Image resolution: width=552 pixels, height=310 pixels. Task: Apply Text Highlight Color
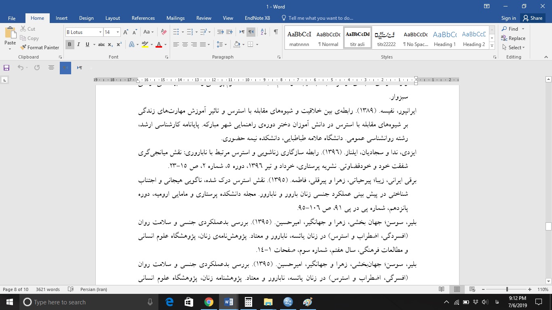coord(144,44)
